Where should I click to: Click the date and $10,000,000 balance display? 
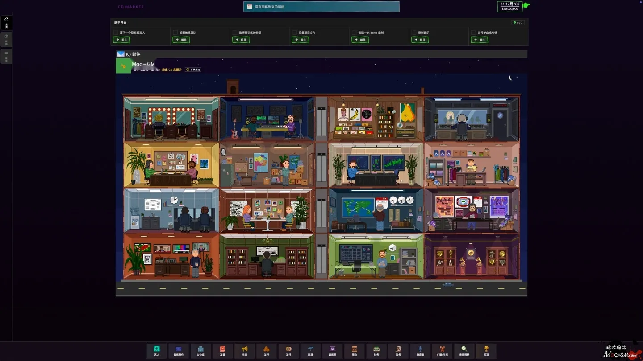510,6
